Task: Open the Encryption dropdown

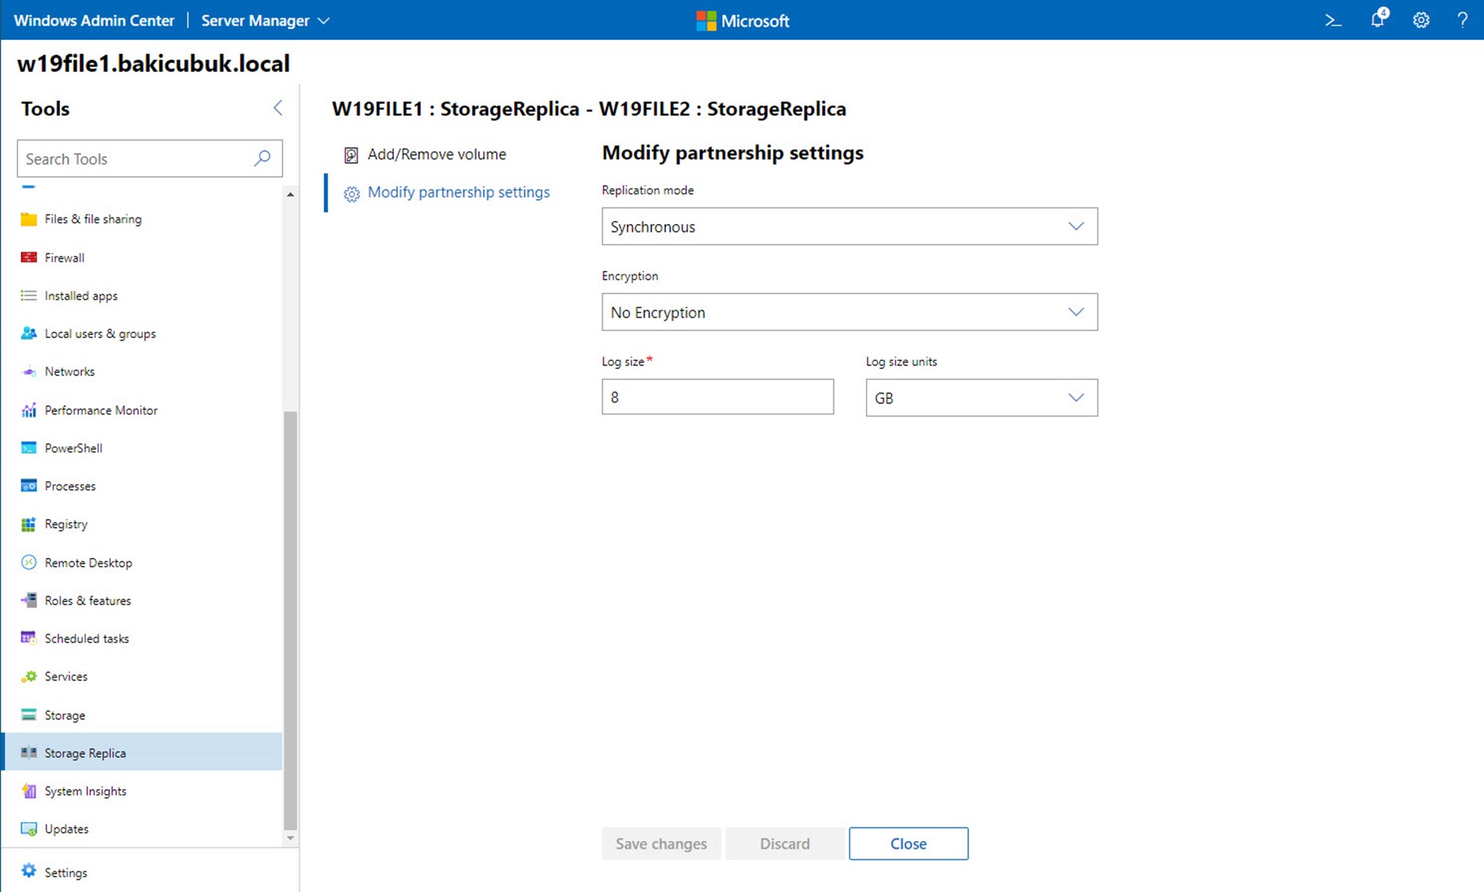Action: click(849, 312)
